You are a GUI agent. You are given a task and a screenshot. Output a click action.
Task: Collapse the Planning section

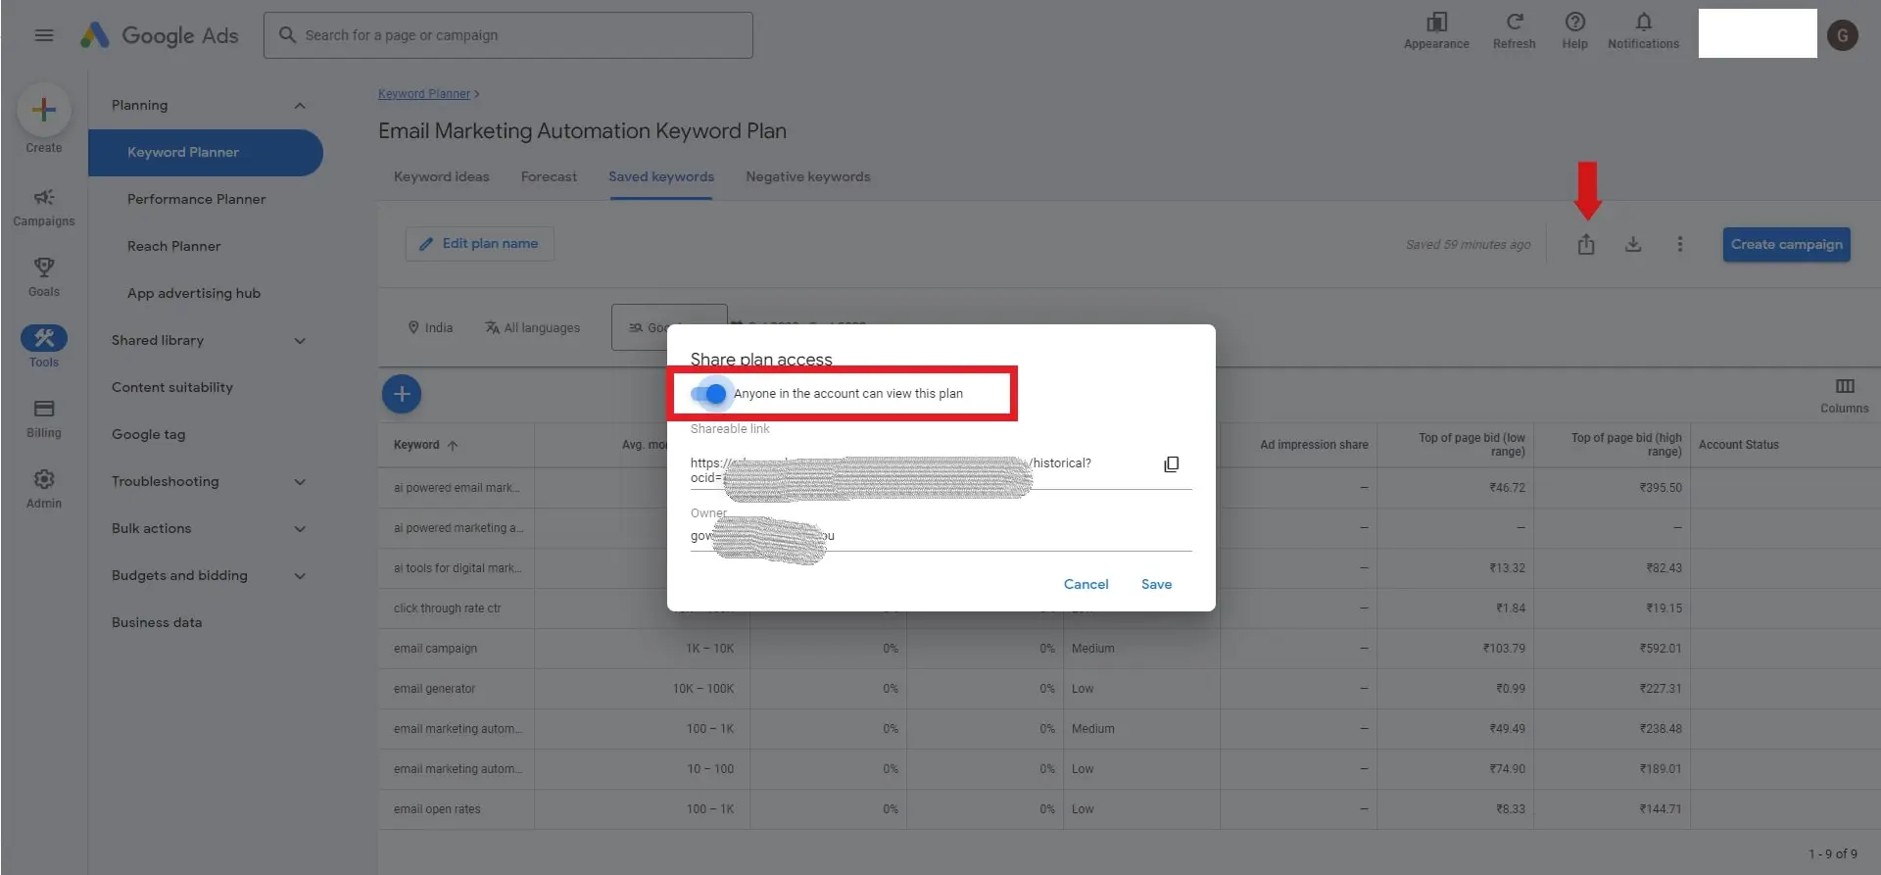[x=300, y=106]
